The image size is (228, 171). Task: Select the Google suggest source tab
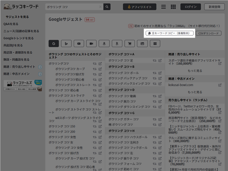[54, 43]
